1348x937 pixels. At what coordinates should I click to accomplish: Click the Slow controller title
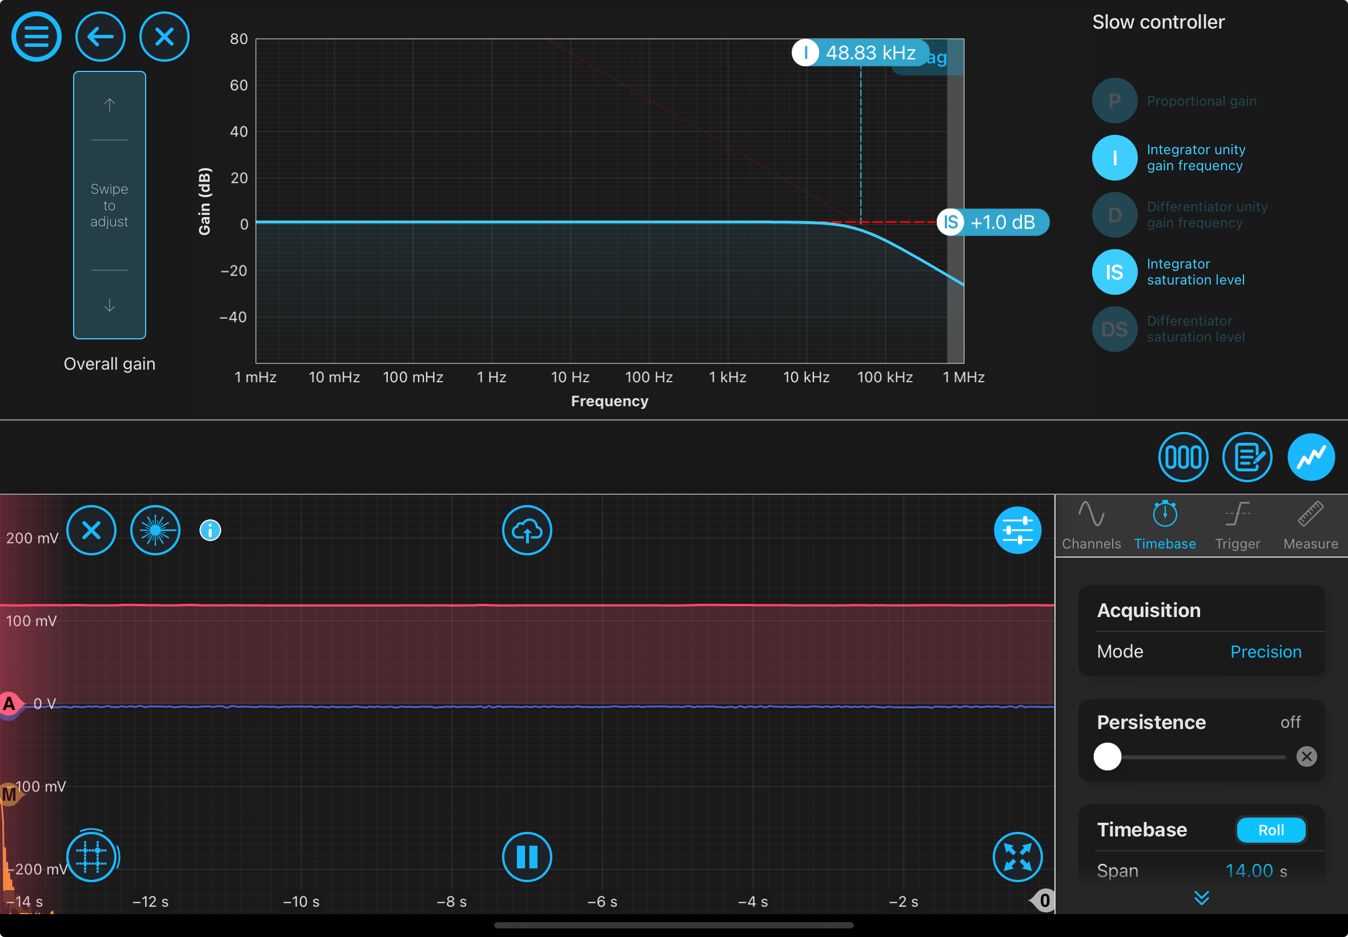(x=1158, y=22)
